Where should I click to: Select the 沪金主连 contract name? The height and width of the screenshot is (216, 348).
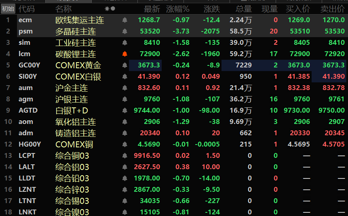click(72, 88)
